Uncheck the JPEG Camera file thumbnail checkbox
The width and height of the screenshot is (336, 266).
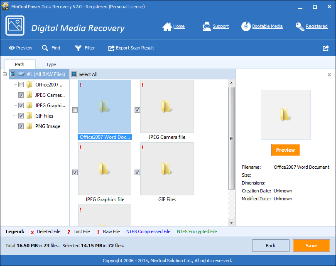click(137, 110)
